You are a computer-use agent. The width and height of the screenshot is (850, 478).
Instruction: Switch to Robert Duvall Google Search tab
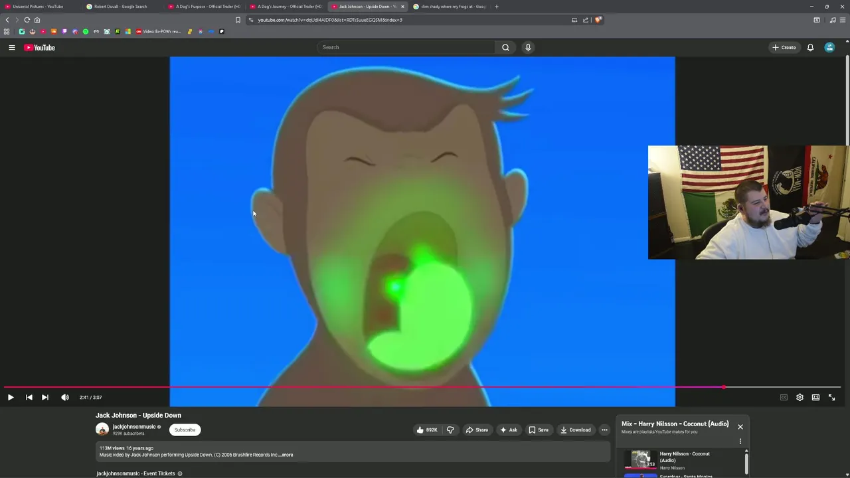click(120, 7)
